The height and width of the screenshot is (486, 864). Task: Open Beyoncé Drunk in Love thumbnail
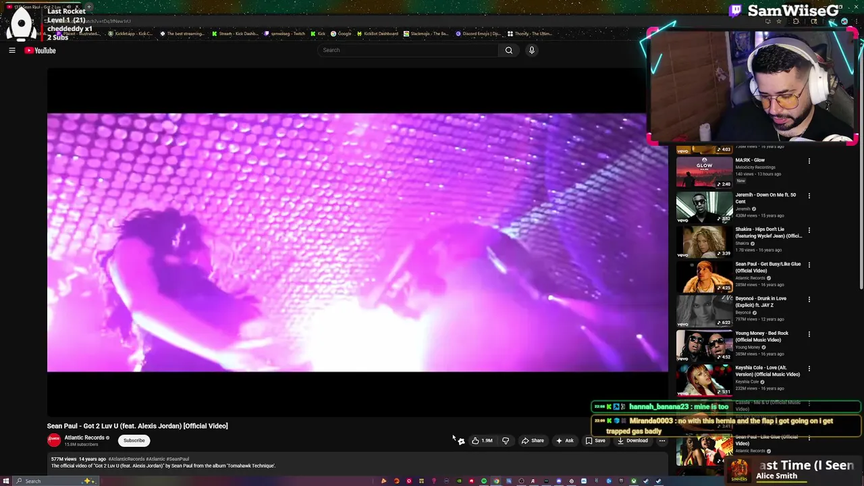coord(704,310)
